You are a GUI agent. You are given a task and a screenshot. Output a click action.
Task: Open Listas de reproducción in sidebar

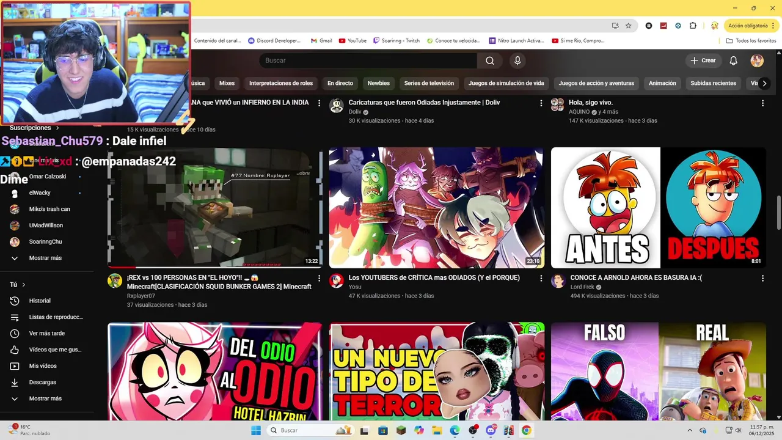[48, 317]
